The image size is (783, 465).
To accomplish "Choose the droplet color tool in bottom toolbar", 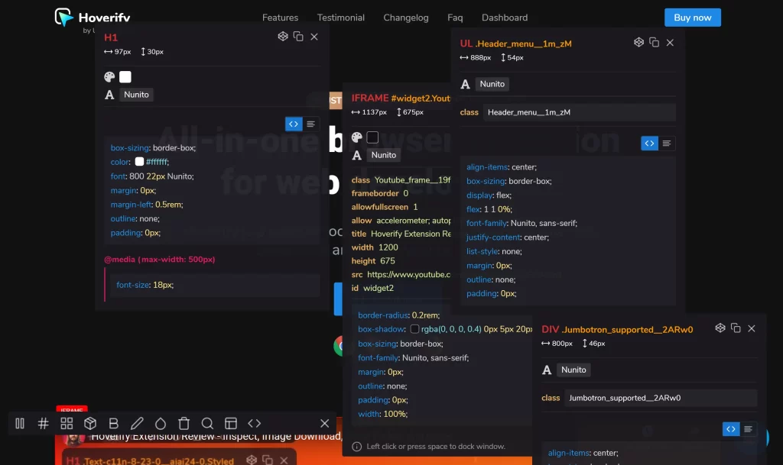I will tap(161, 423).
